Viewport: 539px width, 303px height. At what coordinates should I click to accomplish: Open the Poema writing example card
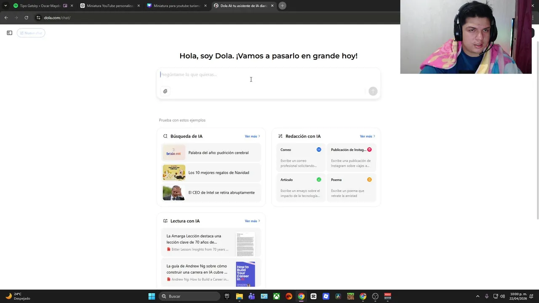pos(351,187)
